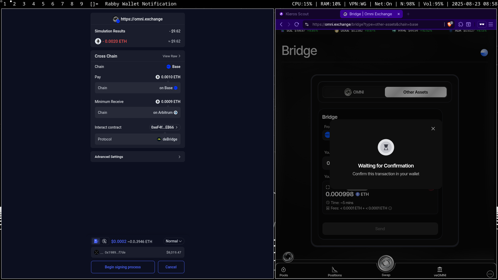Click the VPN:WG status indicator
This screenshot has width=498, height=280.
358,4
